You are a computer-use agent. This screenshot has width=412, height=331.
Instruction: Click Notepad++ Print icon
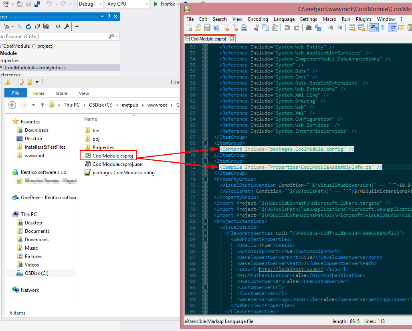click(x=244, y=28)
